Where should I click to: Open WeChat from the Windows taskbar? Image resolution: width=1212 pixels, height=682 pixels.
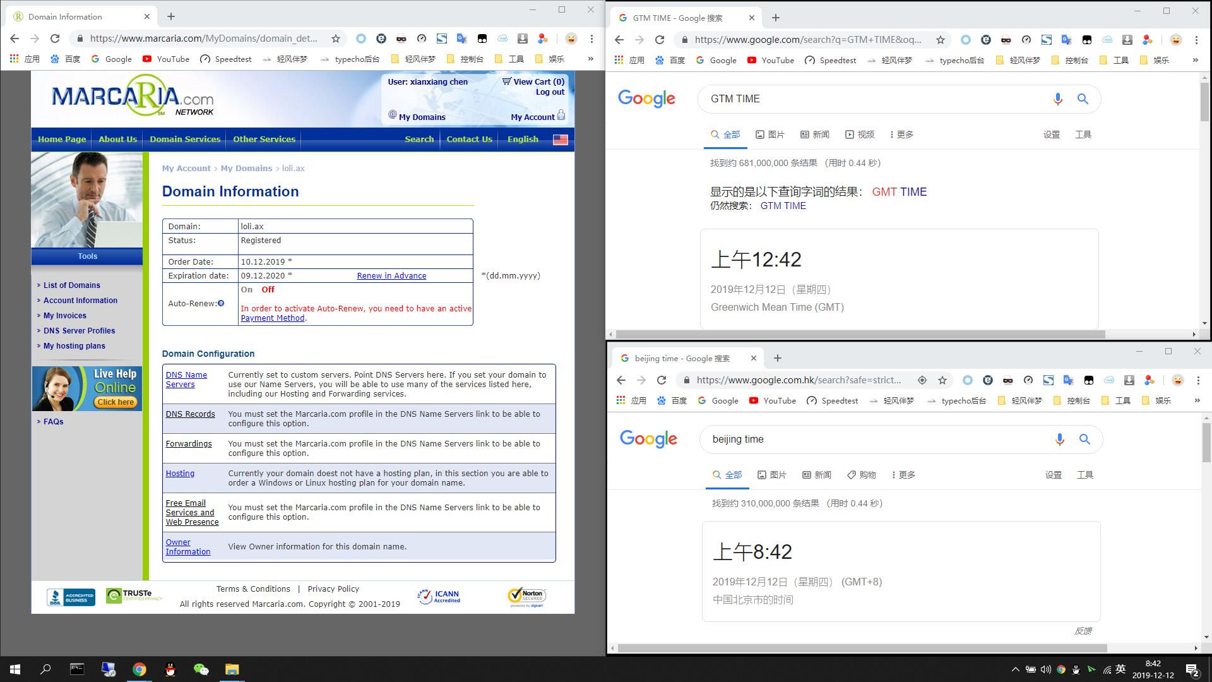[x=201, y=669]
